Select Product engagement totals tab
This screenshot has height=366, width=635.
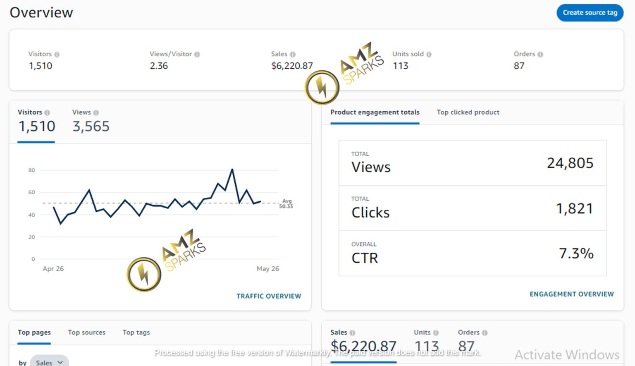375,112
